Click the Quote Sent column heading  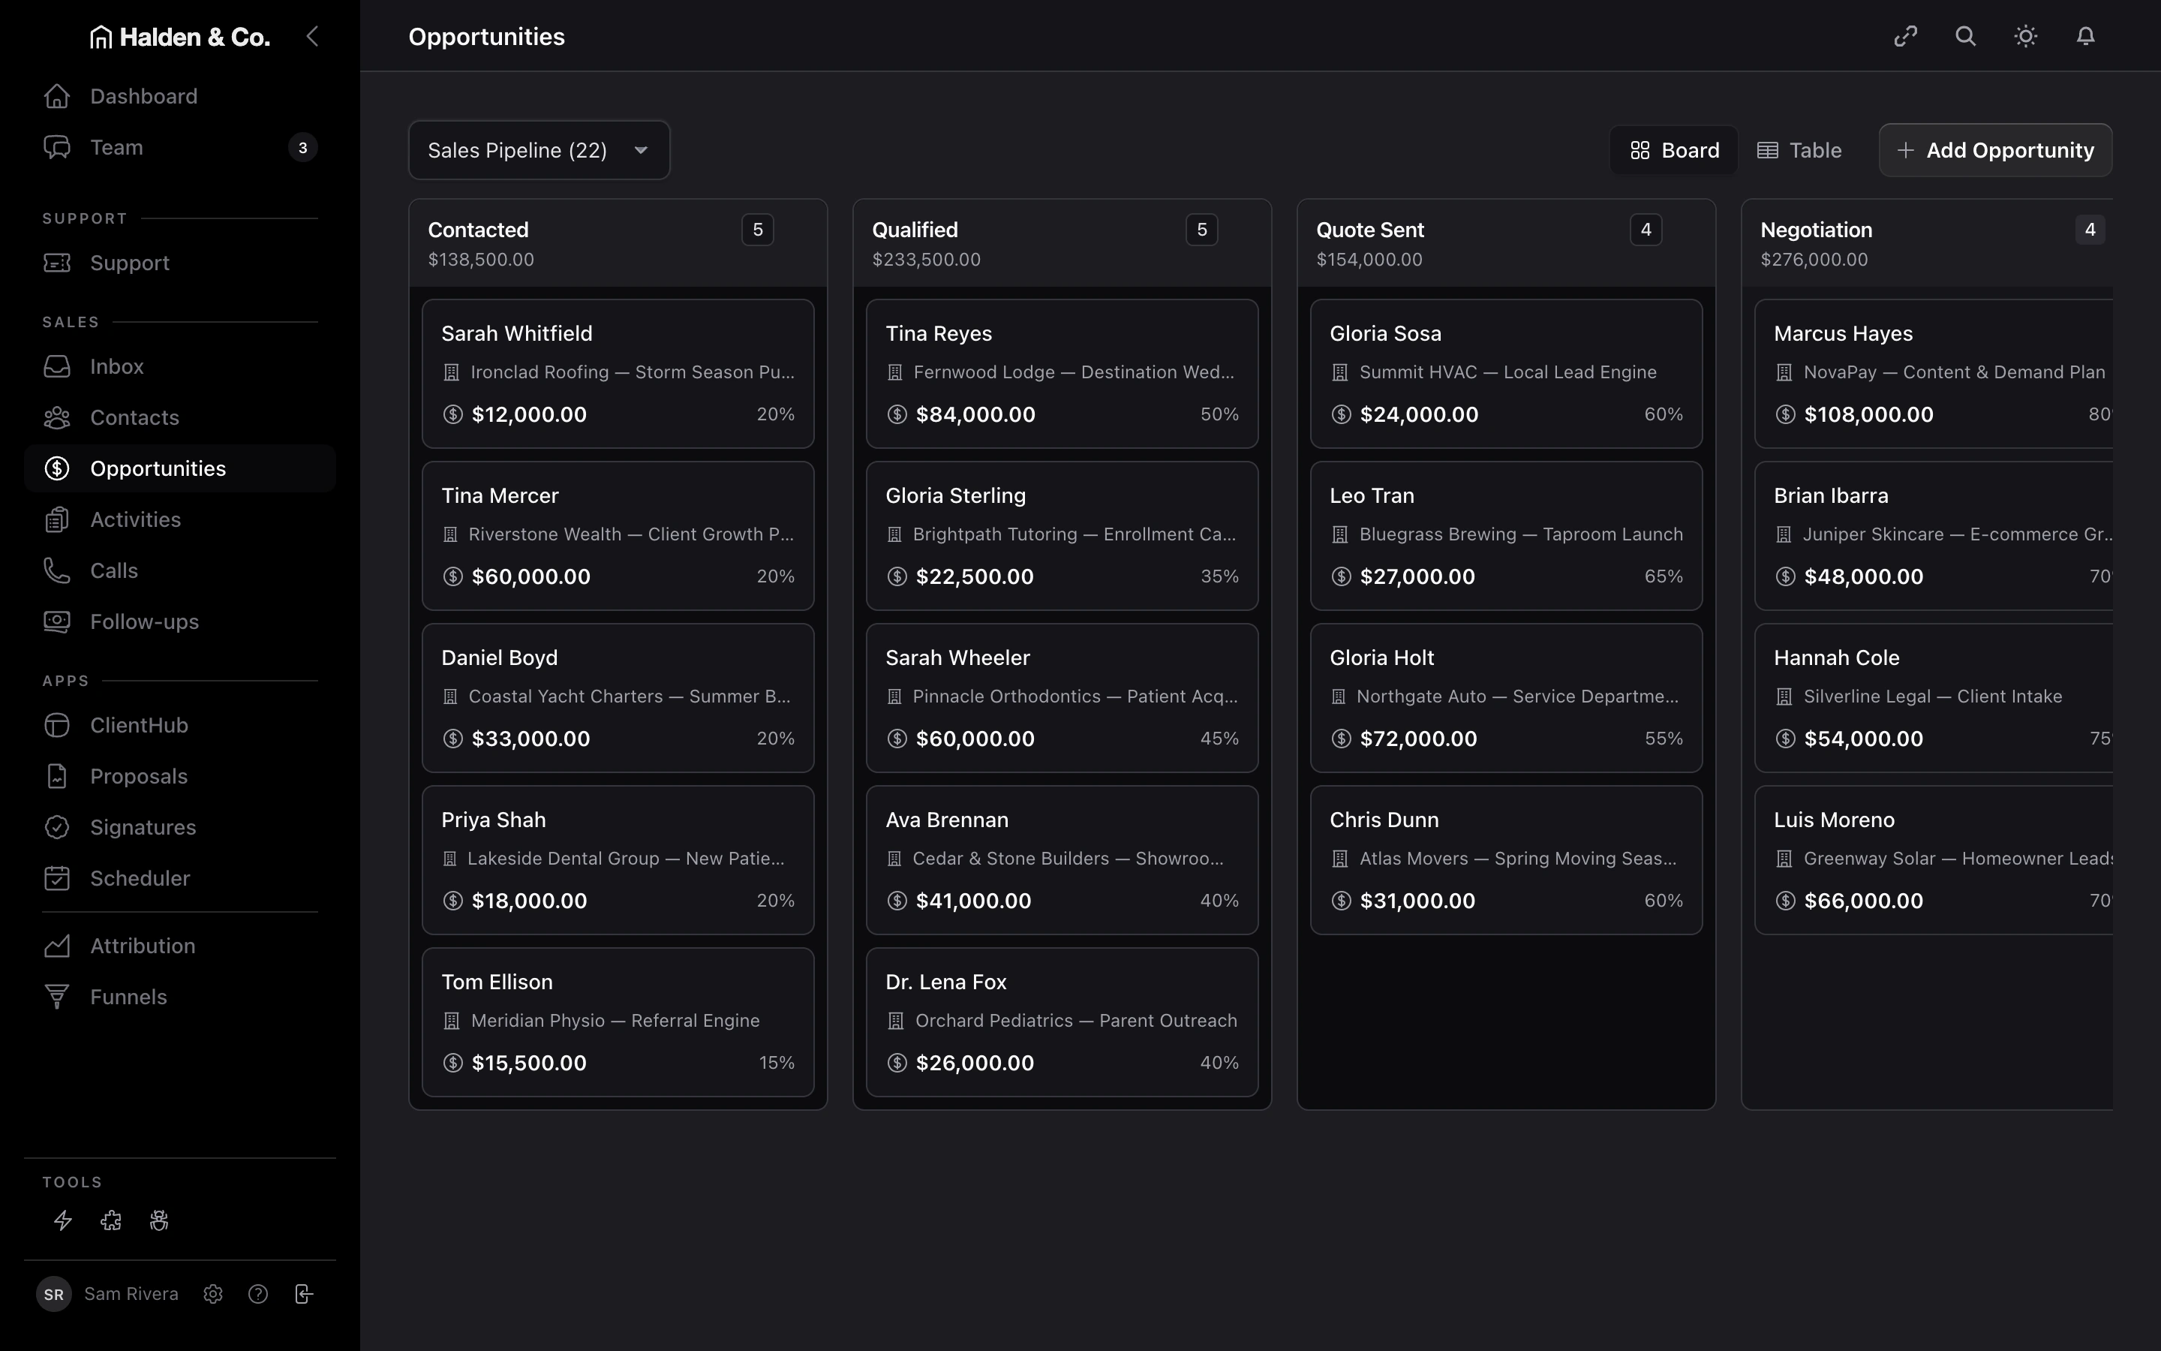(1370, 230)
